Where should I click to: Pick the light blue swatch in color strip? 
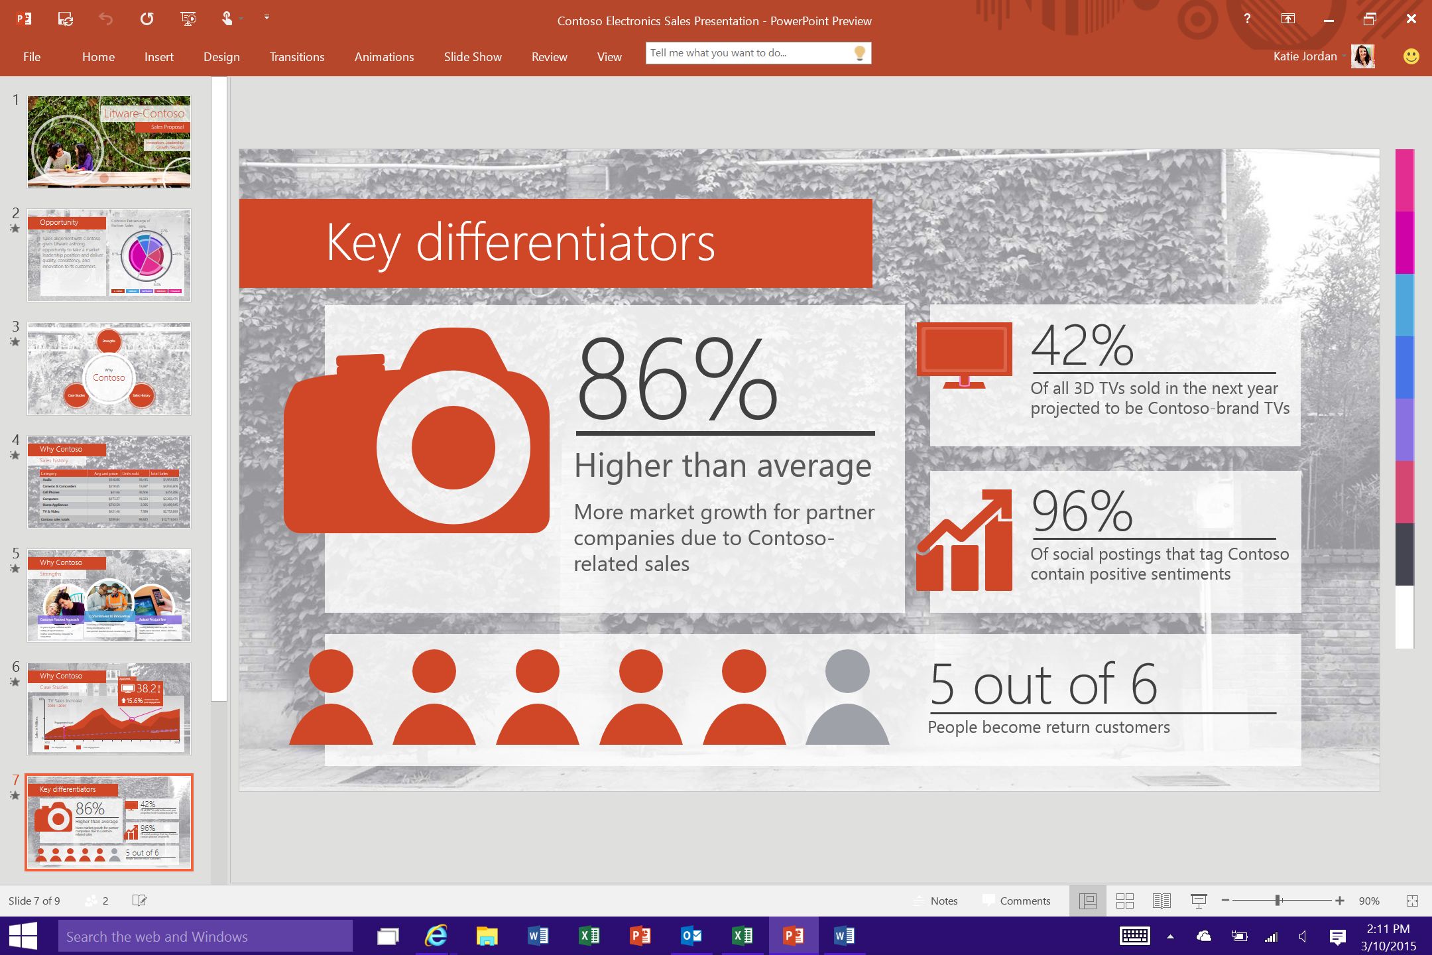click(x=1404, y=305)
